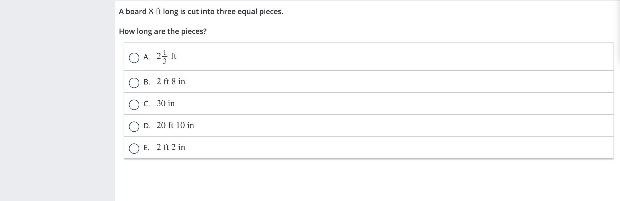Image resolution: width=620 pixels, height=201 pixels.
Task: Click the letter label "D."
Action: (x=147, y=126)
